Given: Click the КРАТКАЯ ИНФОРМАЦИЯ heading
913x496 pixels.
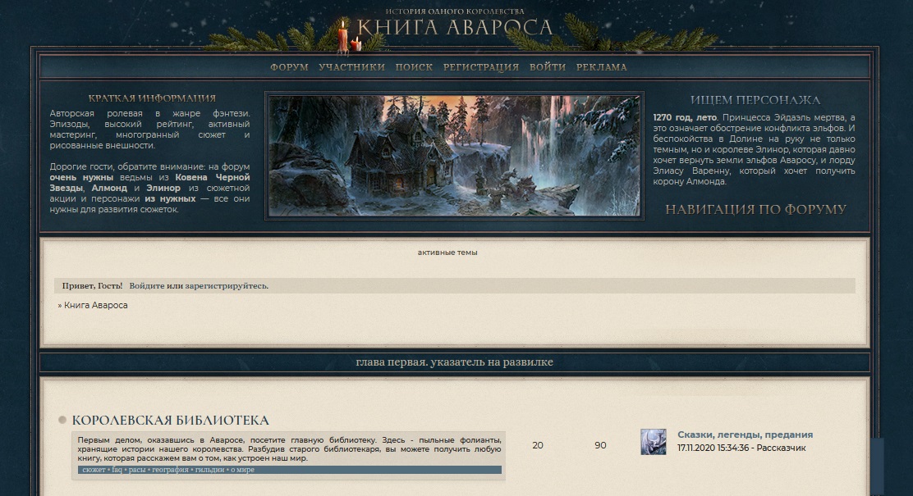Looking at the screenshot, I should pos(152,98).
